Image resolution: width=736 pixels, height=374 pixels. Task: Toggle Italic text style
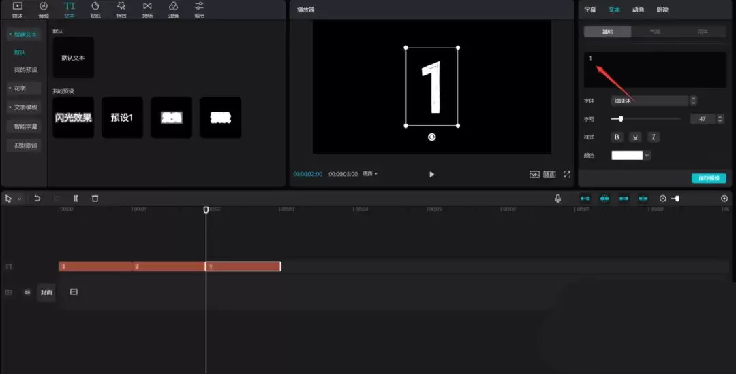[653, 137]
